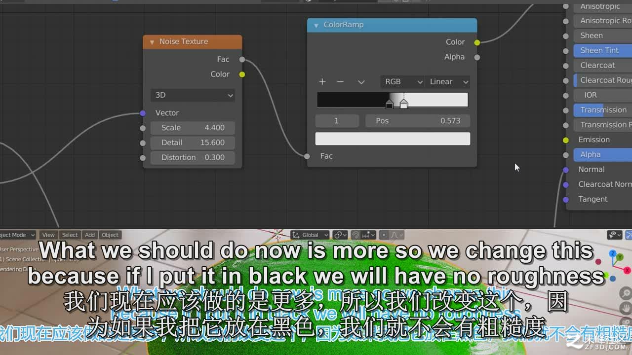This screenshot has height=355, width=632.
Task: Click the Alpha input socket
Action: point(566,155)
